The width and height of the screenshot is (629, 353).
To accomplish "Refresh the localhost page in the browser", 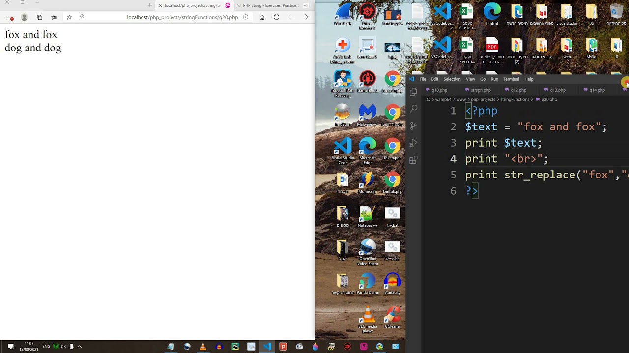I will point(276,17).
